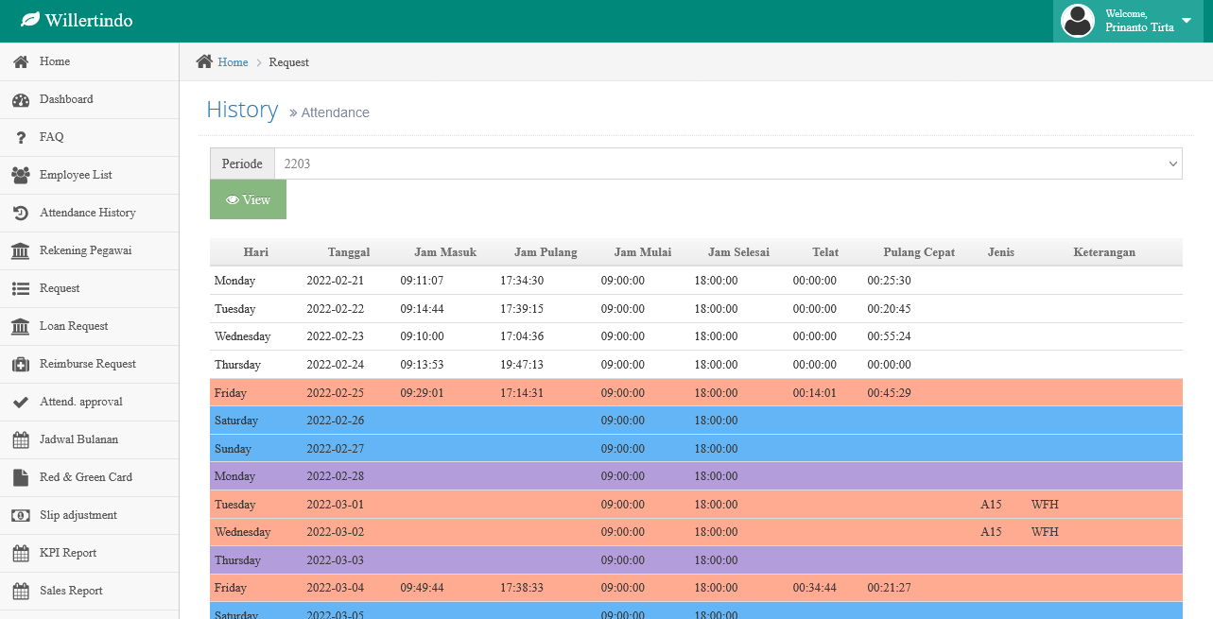
Task: Click the green View button
Action: tap(248, 199)
